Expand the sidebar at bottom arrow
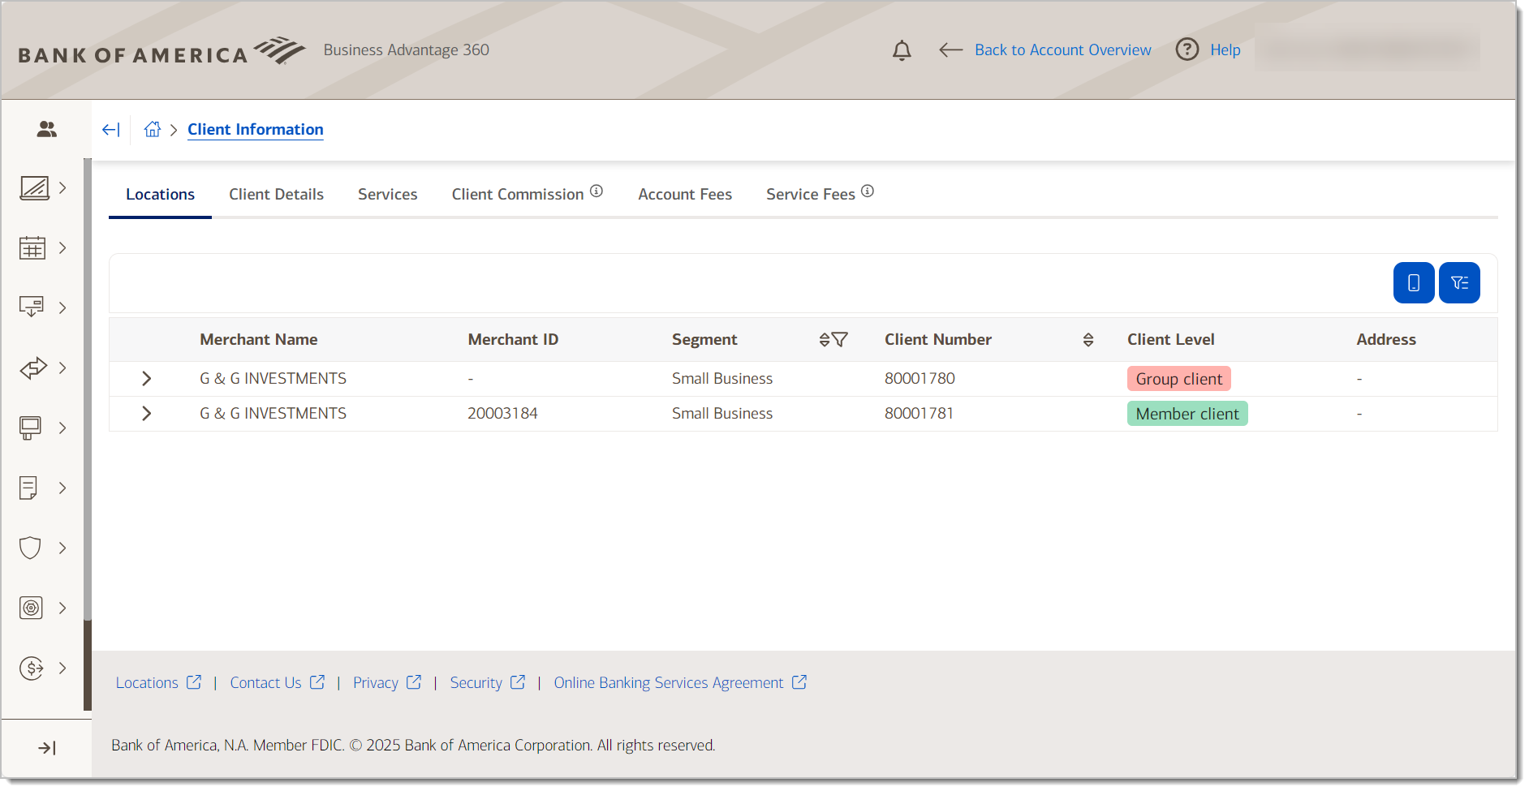The image size is (1529, 791). [x=46, y=748]
